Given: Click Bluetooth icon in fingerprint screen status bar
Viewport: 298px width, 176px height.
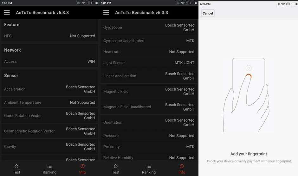Looking at the screenshot, I should [x=279, y=4].
